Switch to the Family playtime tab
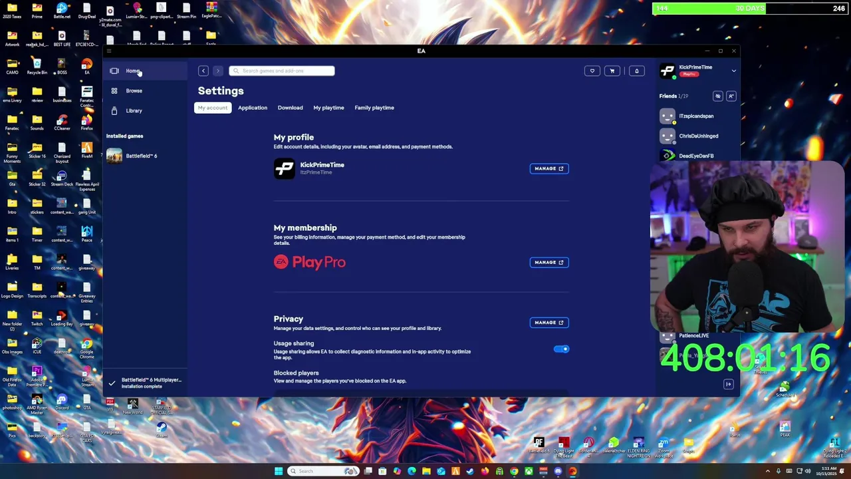 click(374, 108)
